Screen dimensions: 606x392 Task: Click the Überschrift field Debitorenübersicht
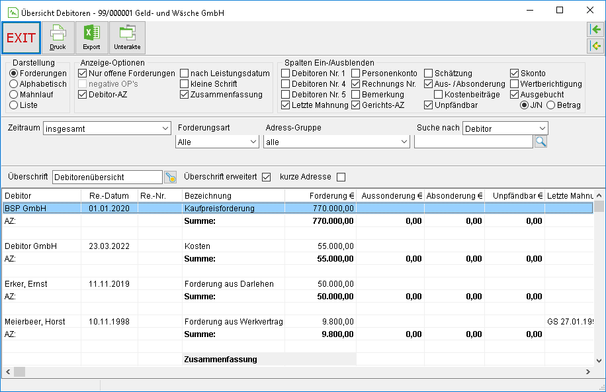107,177
